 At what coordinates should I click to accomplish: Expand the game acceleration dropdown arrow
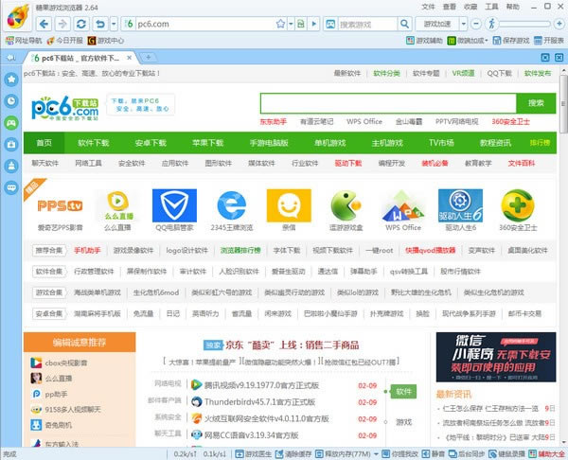point(463,25)
